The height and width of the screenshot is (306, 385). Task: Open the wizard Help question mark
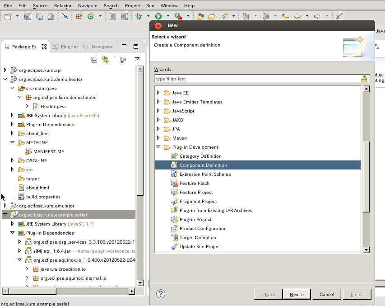pyautogui.click(x=161, y=294)
